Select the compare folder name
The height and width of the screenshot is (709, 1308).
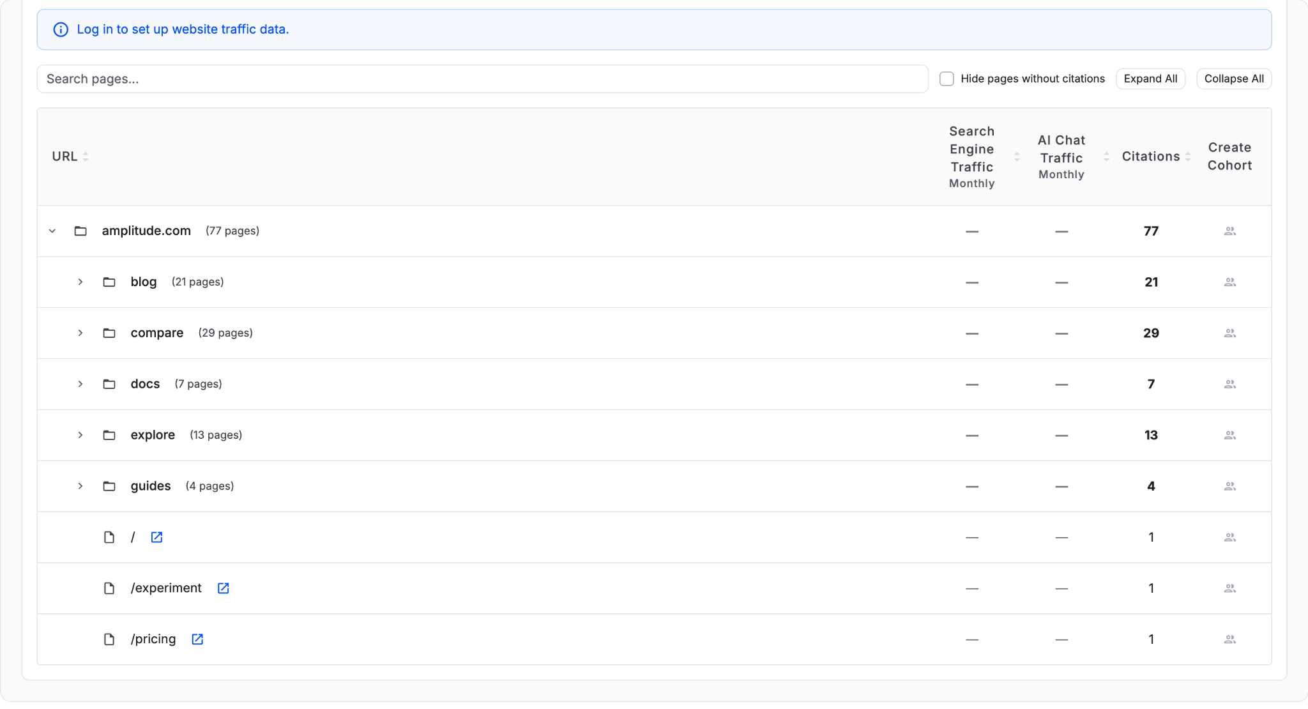click(x=157, y=333)
